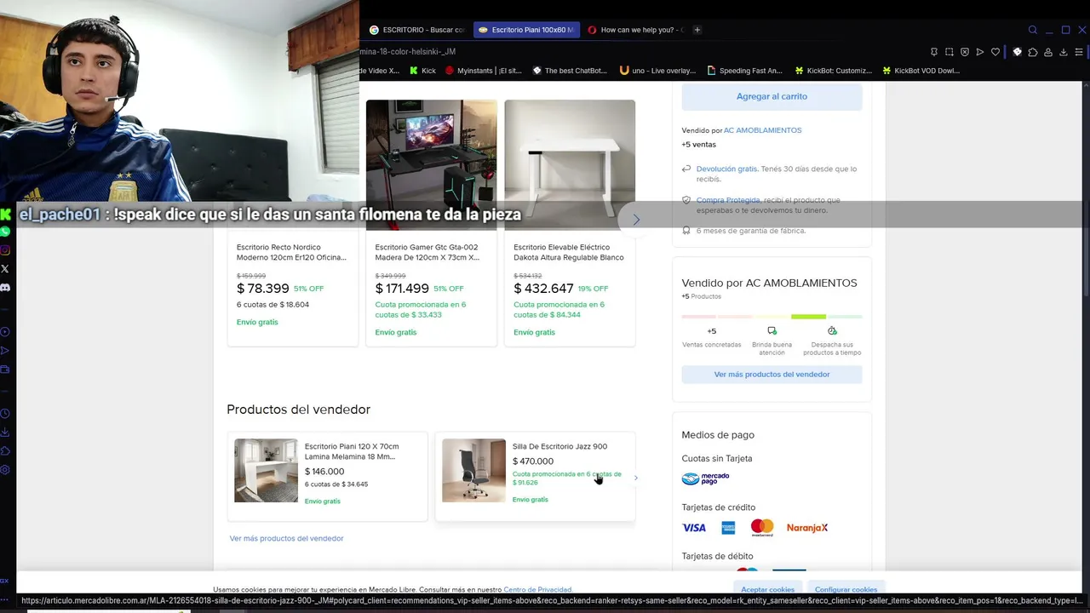Click 'Silla De Escritorio Jazz 900' title
Image resolution: width=1090 pixels, height=613 pixels.
(559, 446)
